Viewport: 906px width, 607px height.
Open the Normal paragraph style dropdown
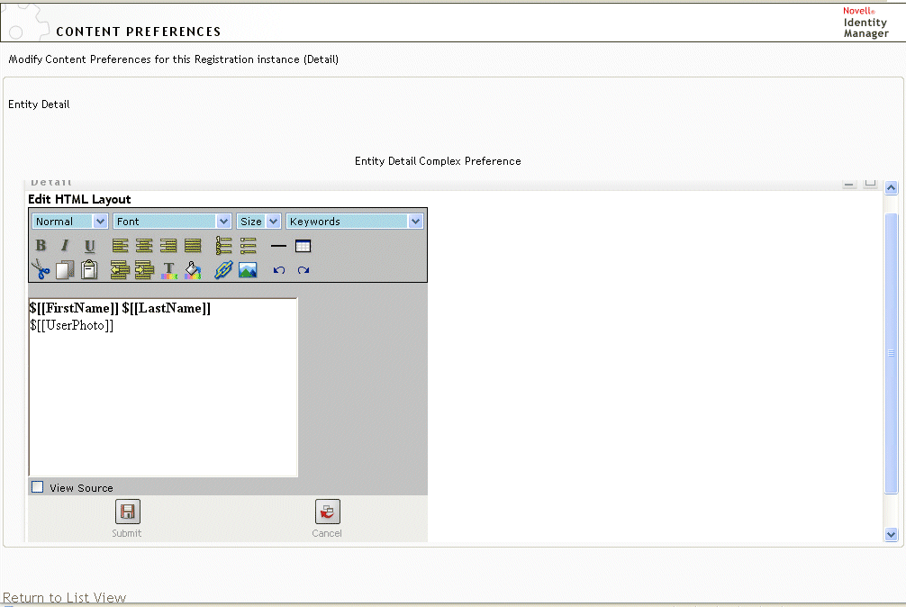pos(70,222)
